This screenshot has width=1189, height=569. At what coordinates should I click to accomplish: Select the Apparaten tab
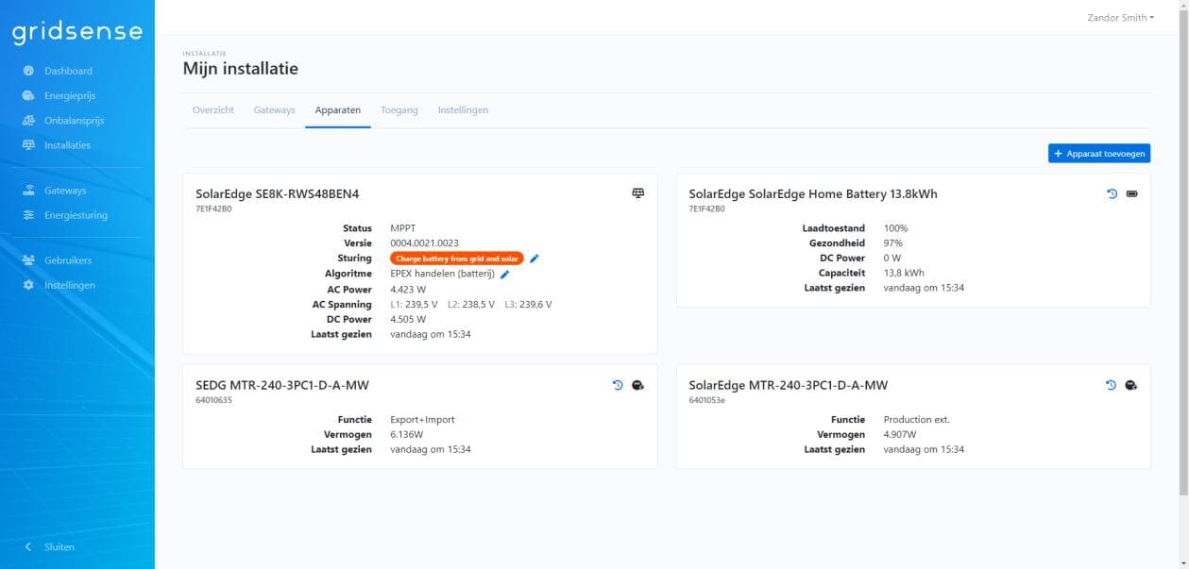(x=338, y=110)
